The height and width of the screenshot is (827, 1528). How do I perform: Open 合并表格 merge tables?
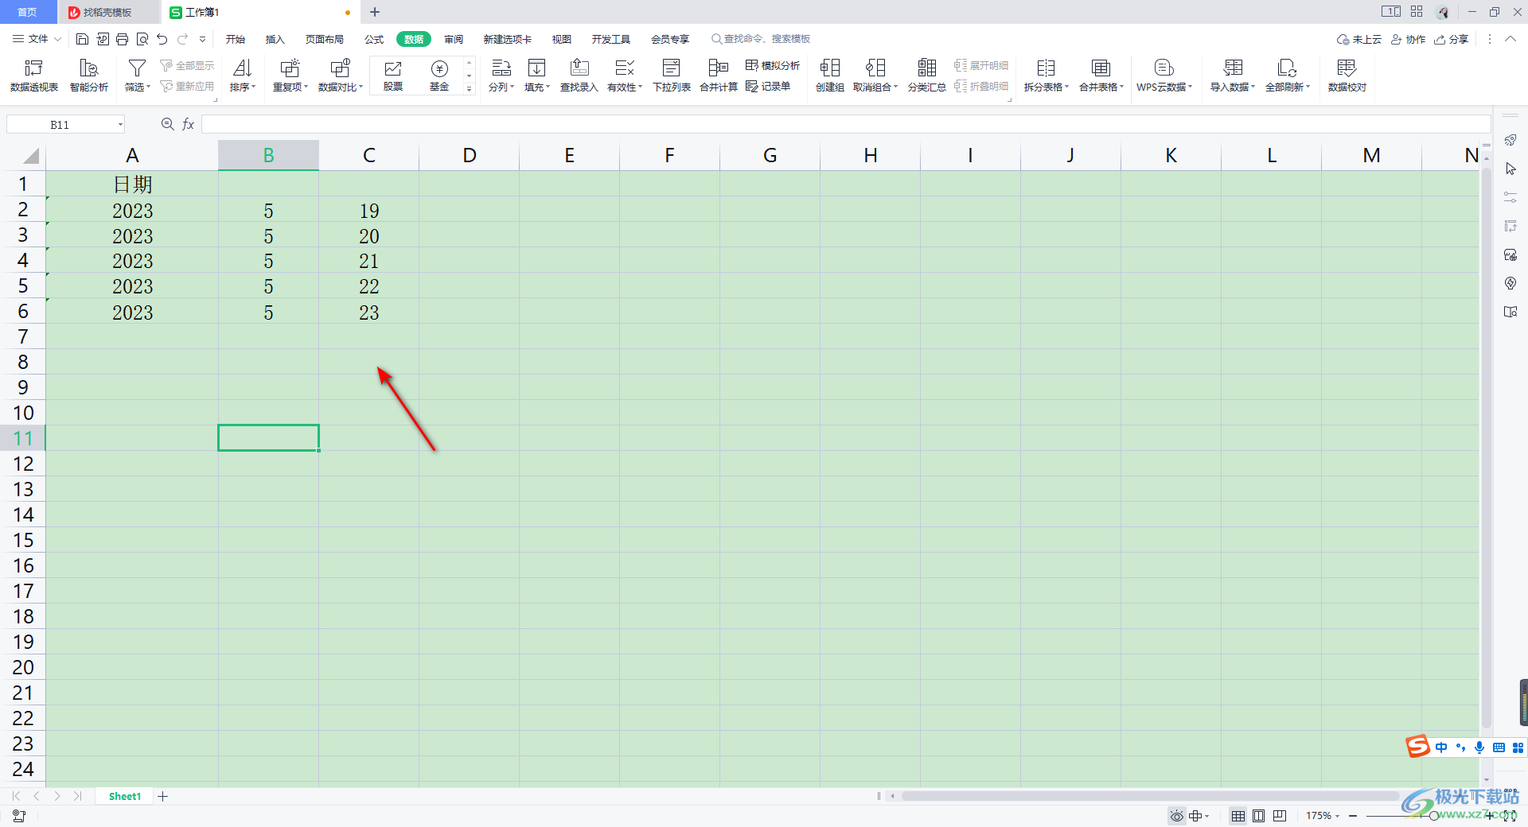(x=1101, y=76)
